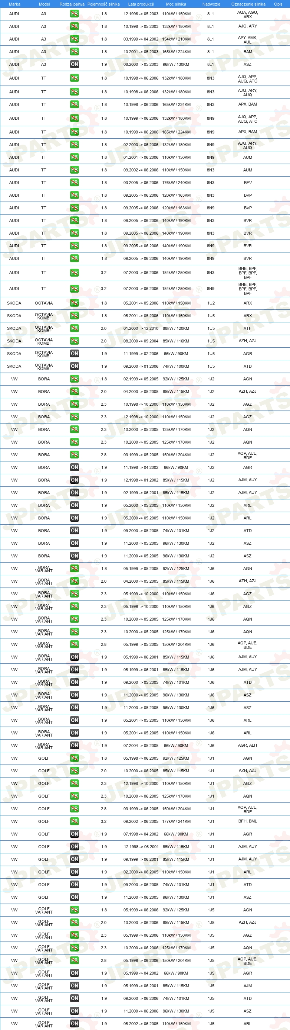The height and width of the screenshot is (1030, 290).
Task: Click petrol icon in VW Bora 2.8 1J2 row
Action: coord(74,455)
